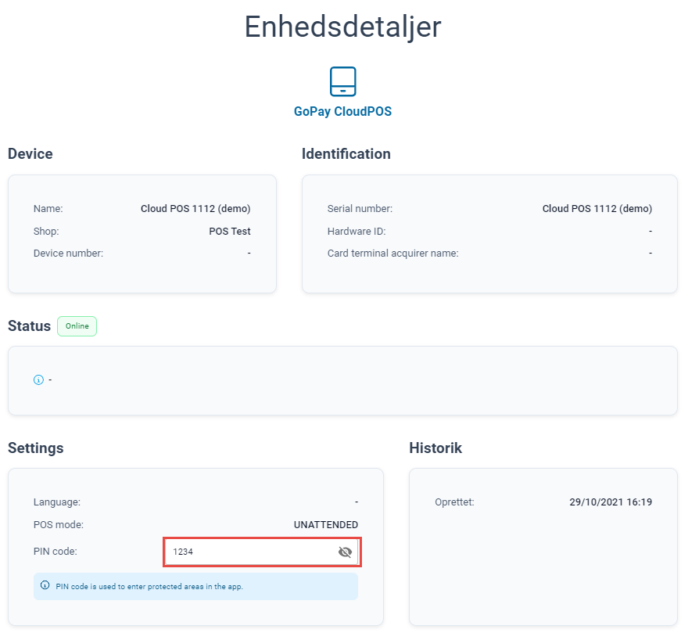Image resolution: width=688 pixels, height=633 pixels.
Task: Click the tablet device icon
Action: tap(342, 81)
